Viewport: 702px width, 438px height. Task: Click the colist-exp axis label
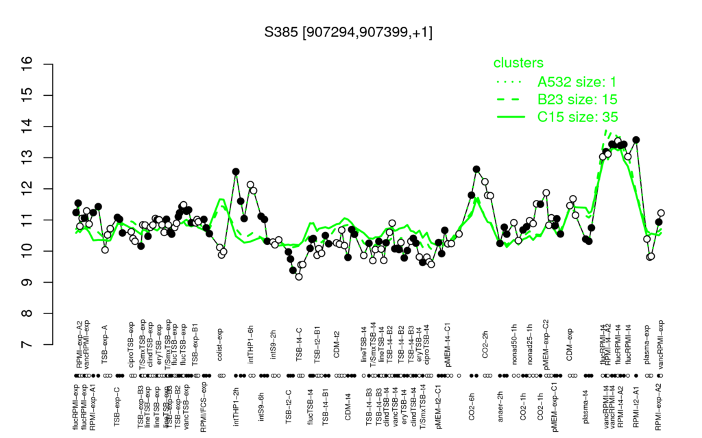point(220,345)
